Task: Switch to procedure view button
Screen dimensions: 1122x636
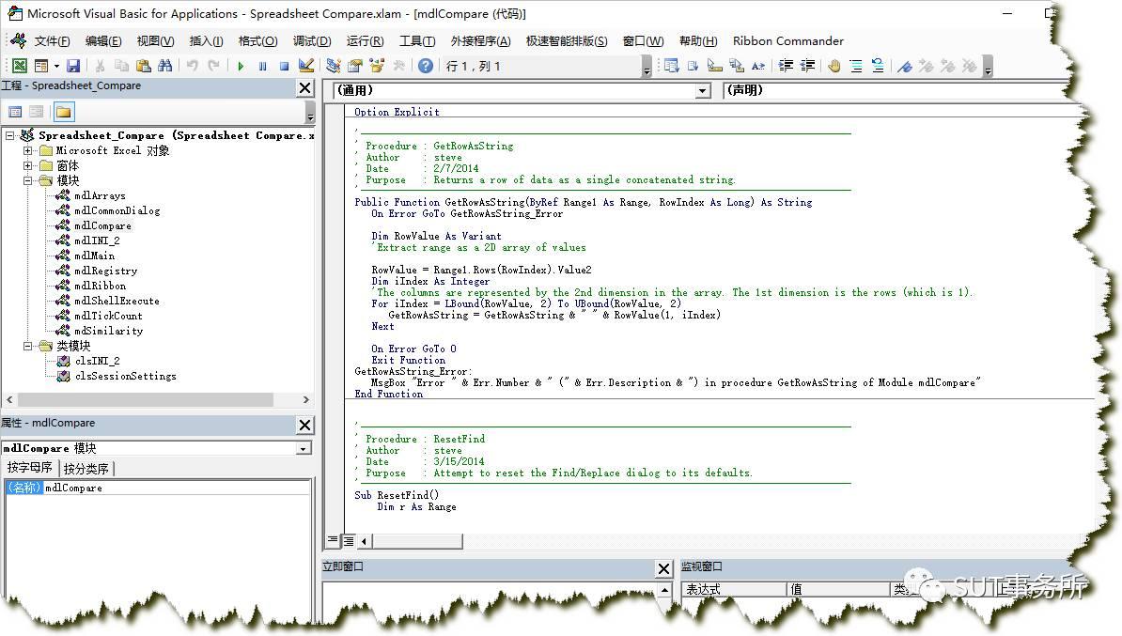Action: [x=333, y=540]
